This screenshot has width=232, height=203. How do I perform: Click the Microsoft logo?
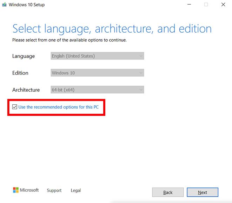(x=26, y=190)
